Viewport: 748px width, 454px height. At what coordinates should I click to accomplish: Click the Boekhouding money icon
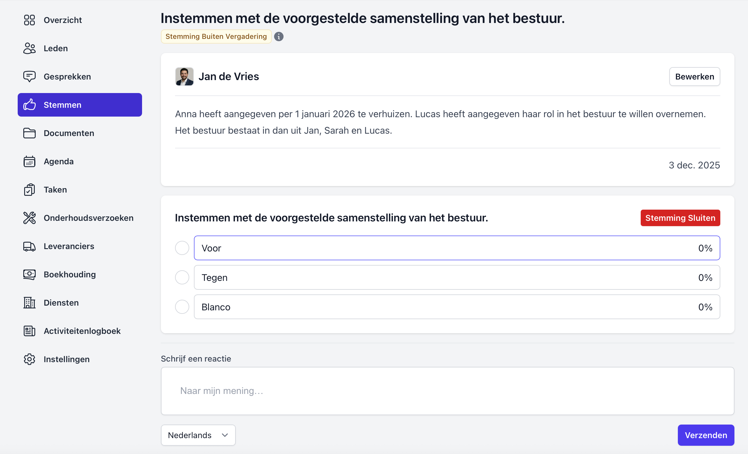tap(29, 274)
